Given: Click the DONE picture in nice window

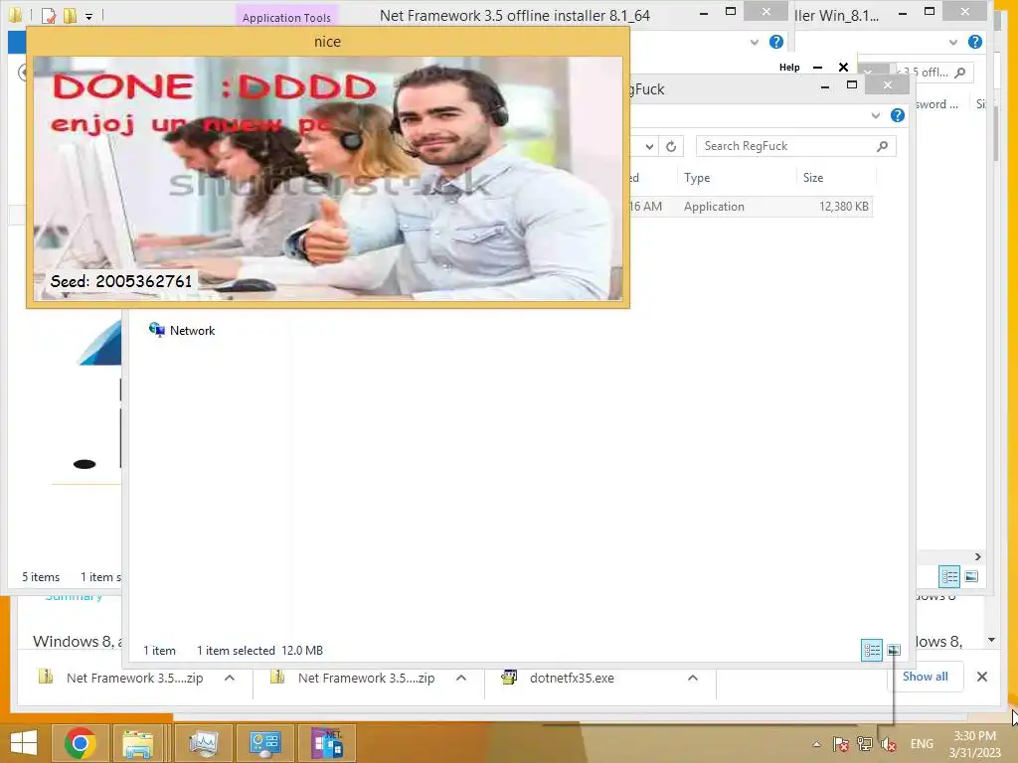Looking at the screenshot, I should coord(328,178).
